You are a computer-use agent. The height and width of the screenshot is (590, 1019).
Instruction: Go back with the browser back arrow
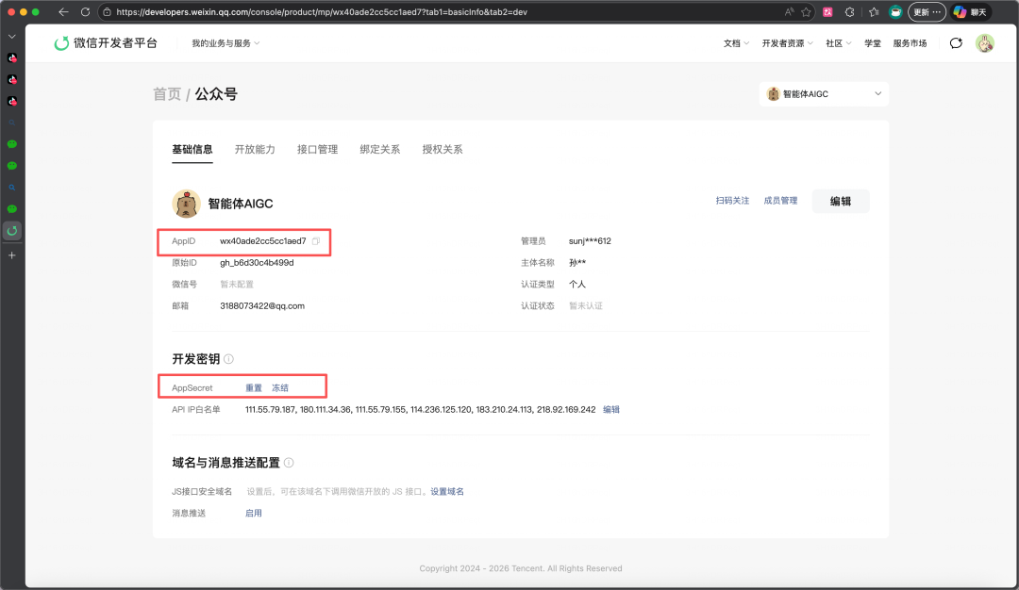63,11
